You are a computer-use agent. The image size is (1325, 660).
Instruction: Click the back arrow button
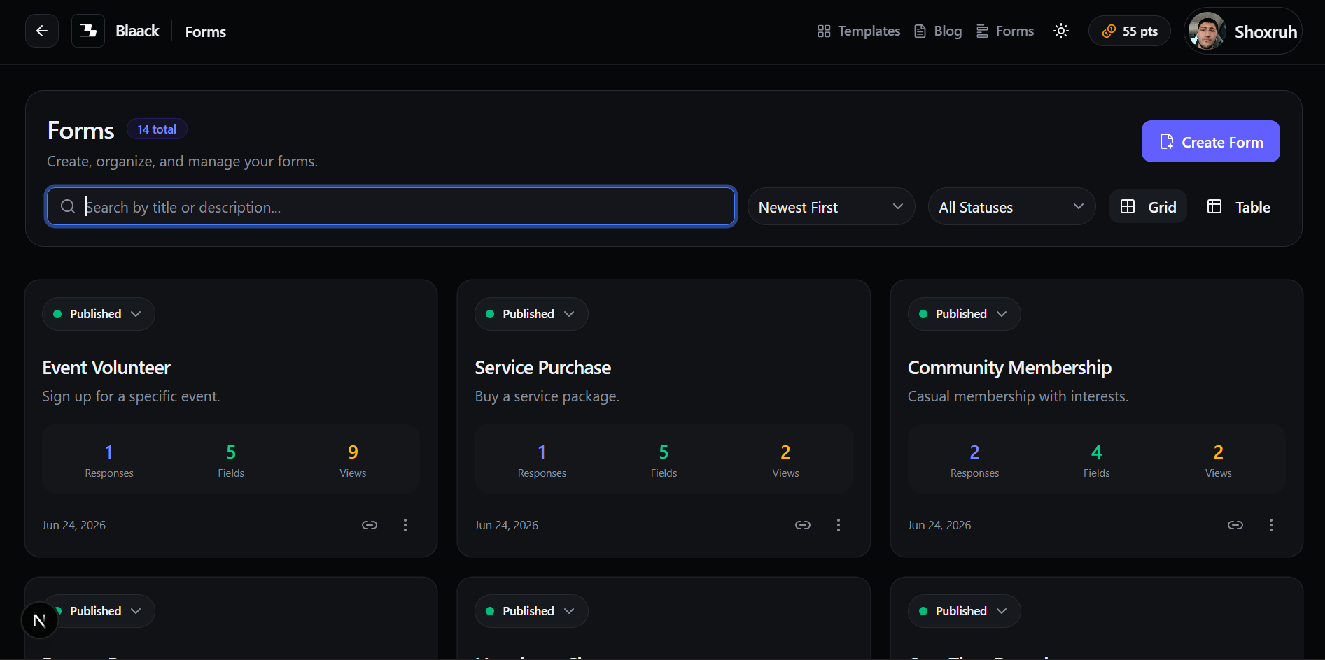[42, 31]
